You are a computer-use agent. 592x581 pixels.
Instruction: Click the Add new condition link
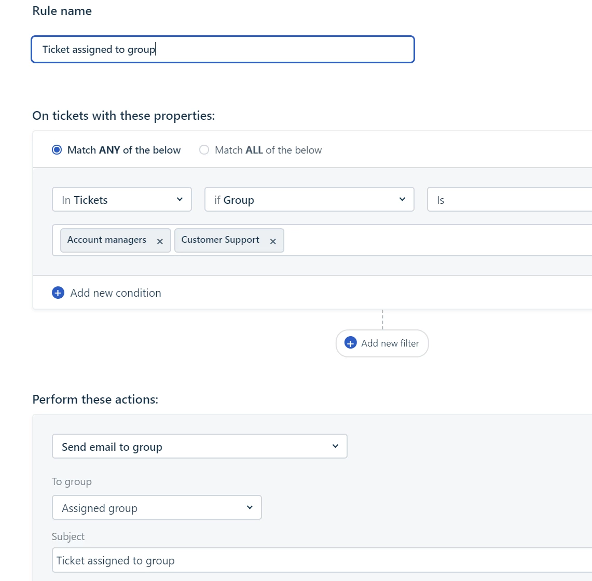click(x=116, y=293)
